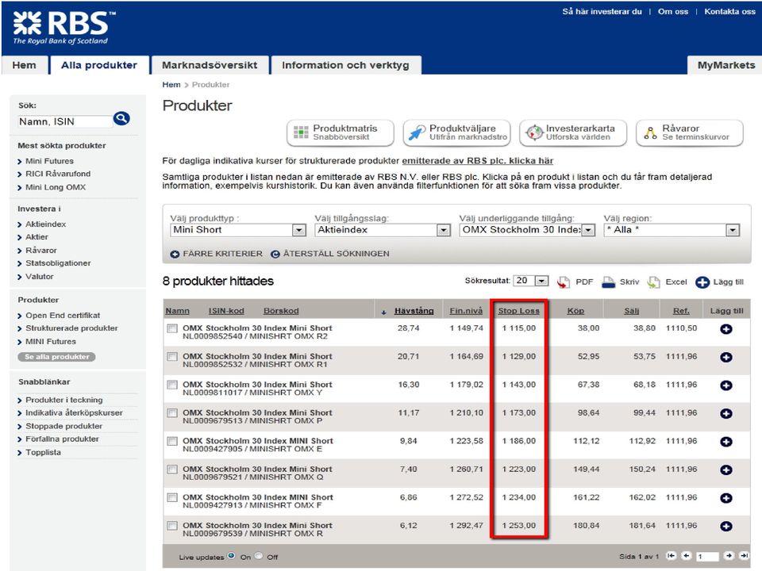Check the box for MINISHRT OMX Q
The height and width of the screenshot is (571, 762).
coord(172,469)
